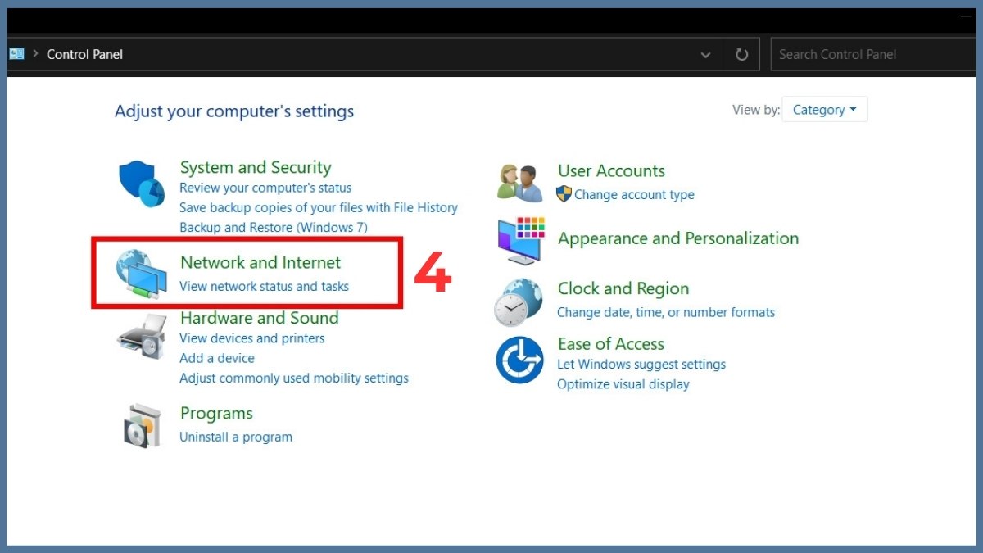Click Optimize visual display link
Image resolution: width=983 pixels, height=553 pixels.
pos(623,384)
